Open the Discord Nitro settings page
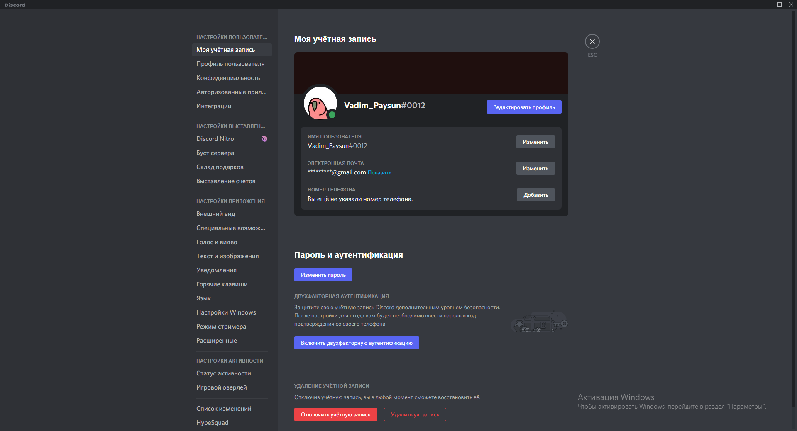The height and width of the screenshot is (431, 797). point(232,139)
